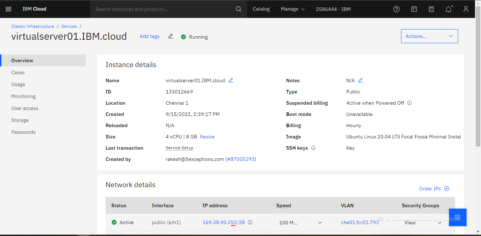Open the cost estimator calculator icon
Image resolution: width=481 pixels, height=236 pixels.
tap(431, 9)
